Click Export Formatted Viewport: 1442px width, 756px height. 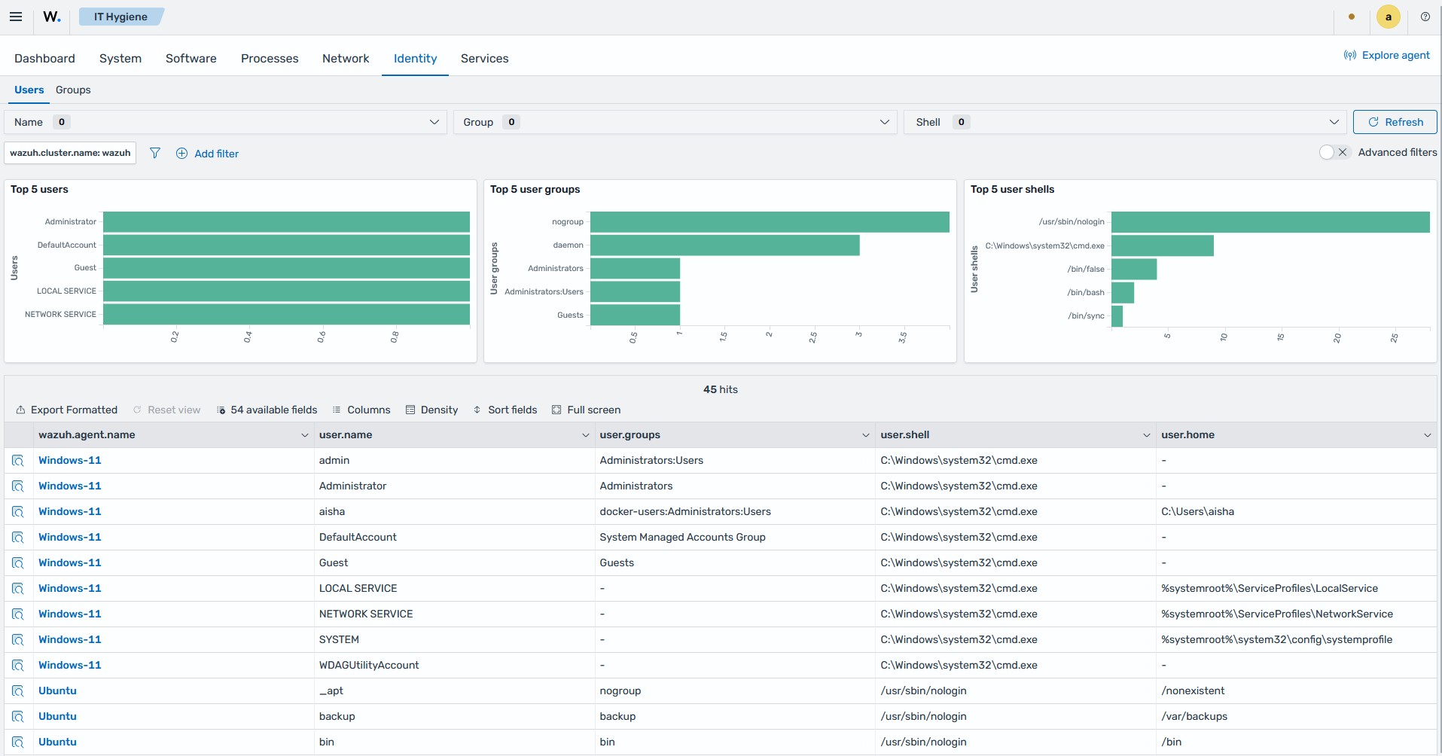click(67, 410)
